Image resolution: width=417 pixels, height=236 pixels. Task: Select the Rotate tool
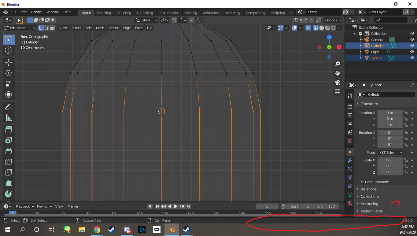pos(9,73)
